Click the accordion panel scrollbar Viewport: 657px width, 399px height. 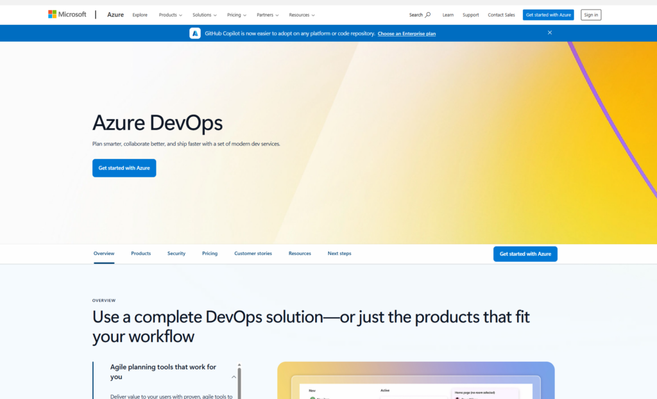239,381
